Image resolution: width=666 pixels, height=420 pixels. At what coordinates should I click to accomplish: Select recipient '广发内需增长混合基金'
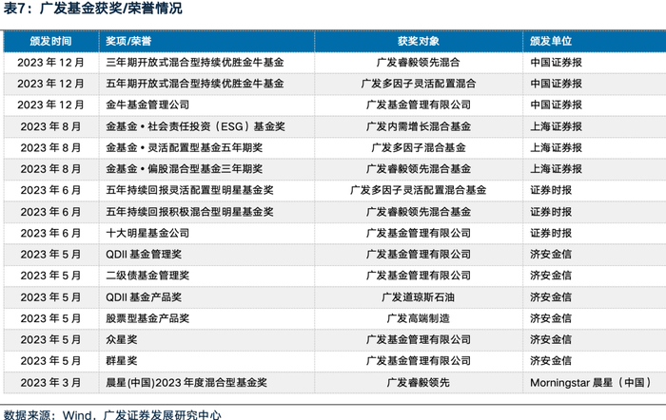click(x=419, y=126)
